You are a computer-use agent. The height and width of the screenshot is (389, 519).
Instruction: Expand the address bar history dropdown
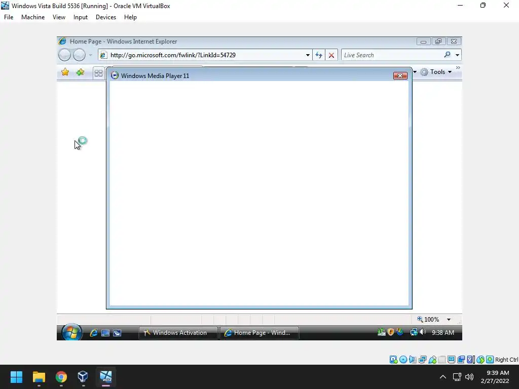coord(308,55)
